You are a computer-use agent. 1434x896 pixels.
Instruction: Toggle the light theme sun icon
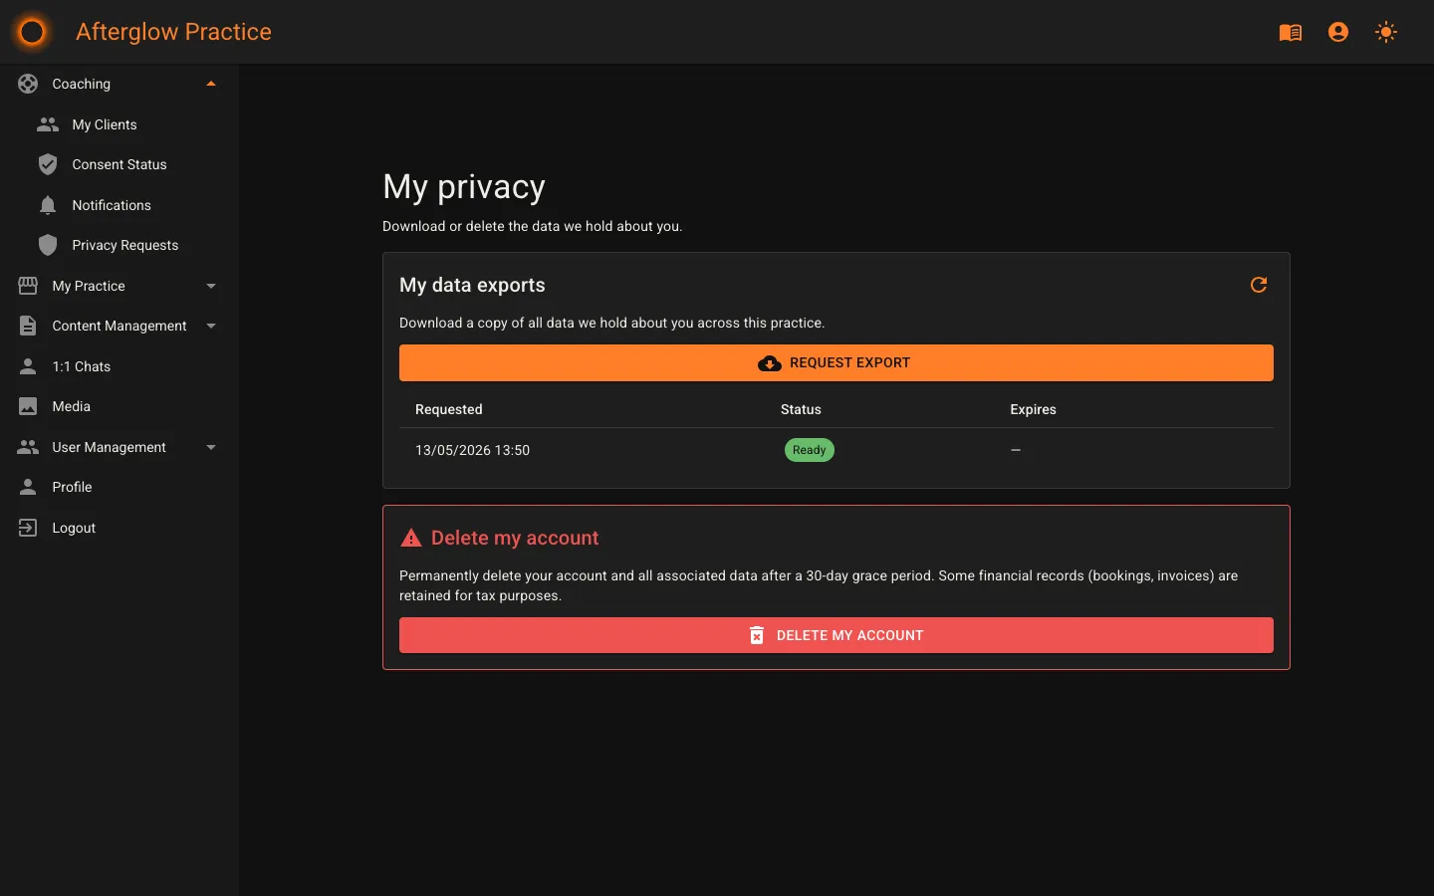pyautogui.click(x=1386, y=32)
